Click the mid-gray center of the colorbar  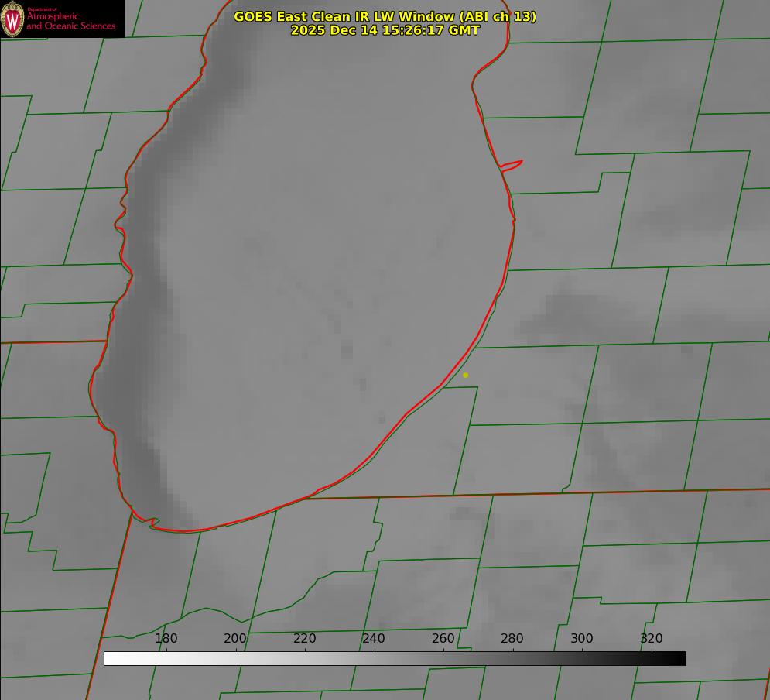395,658
